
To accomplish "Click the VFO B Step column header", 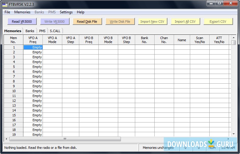I will 126,40.
